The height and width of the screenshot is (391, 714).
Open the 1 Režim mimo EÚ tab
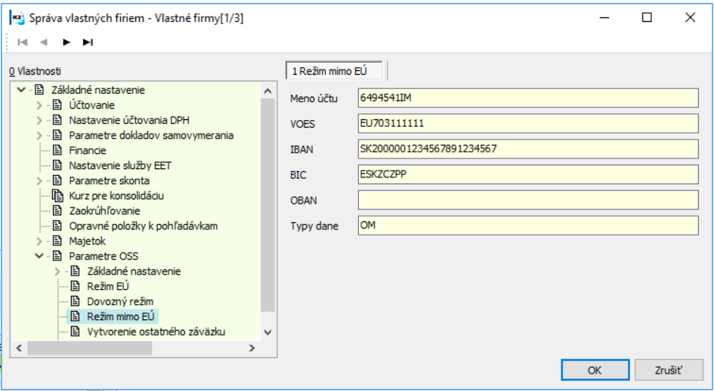tap(334, 71)
